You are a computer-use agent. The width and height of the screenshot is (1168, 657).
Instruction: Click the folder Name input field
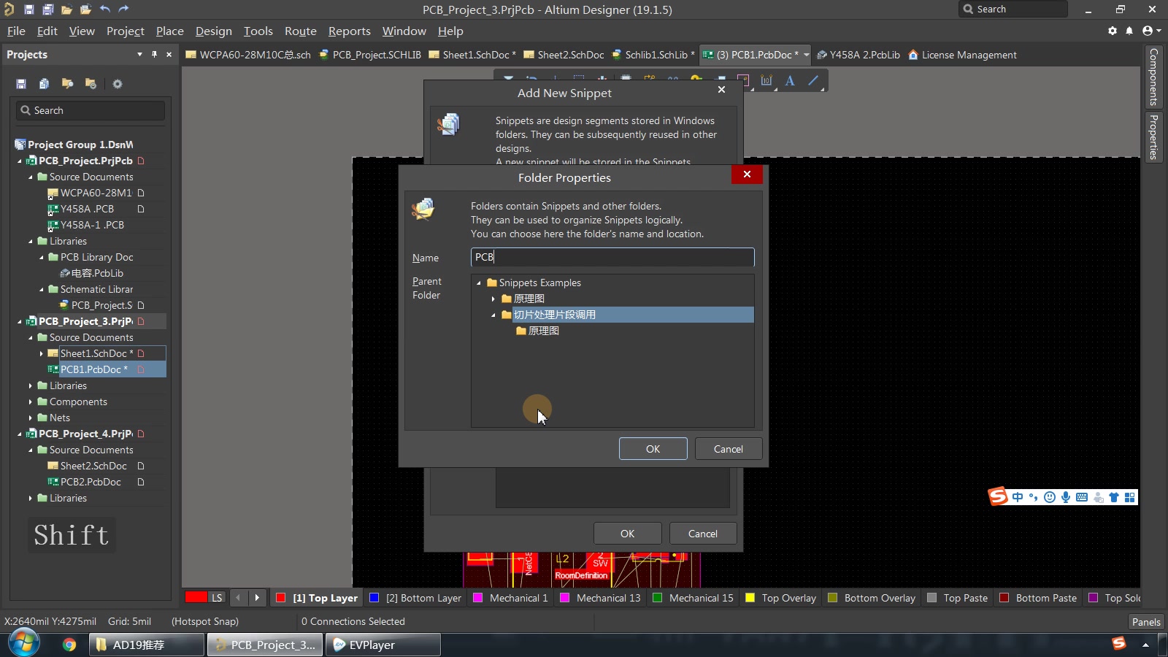[x=612, y=257]
